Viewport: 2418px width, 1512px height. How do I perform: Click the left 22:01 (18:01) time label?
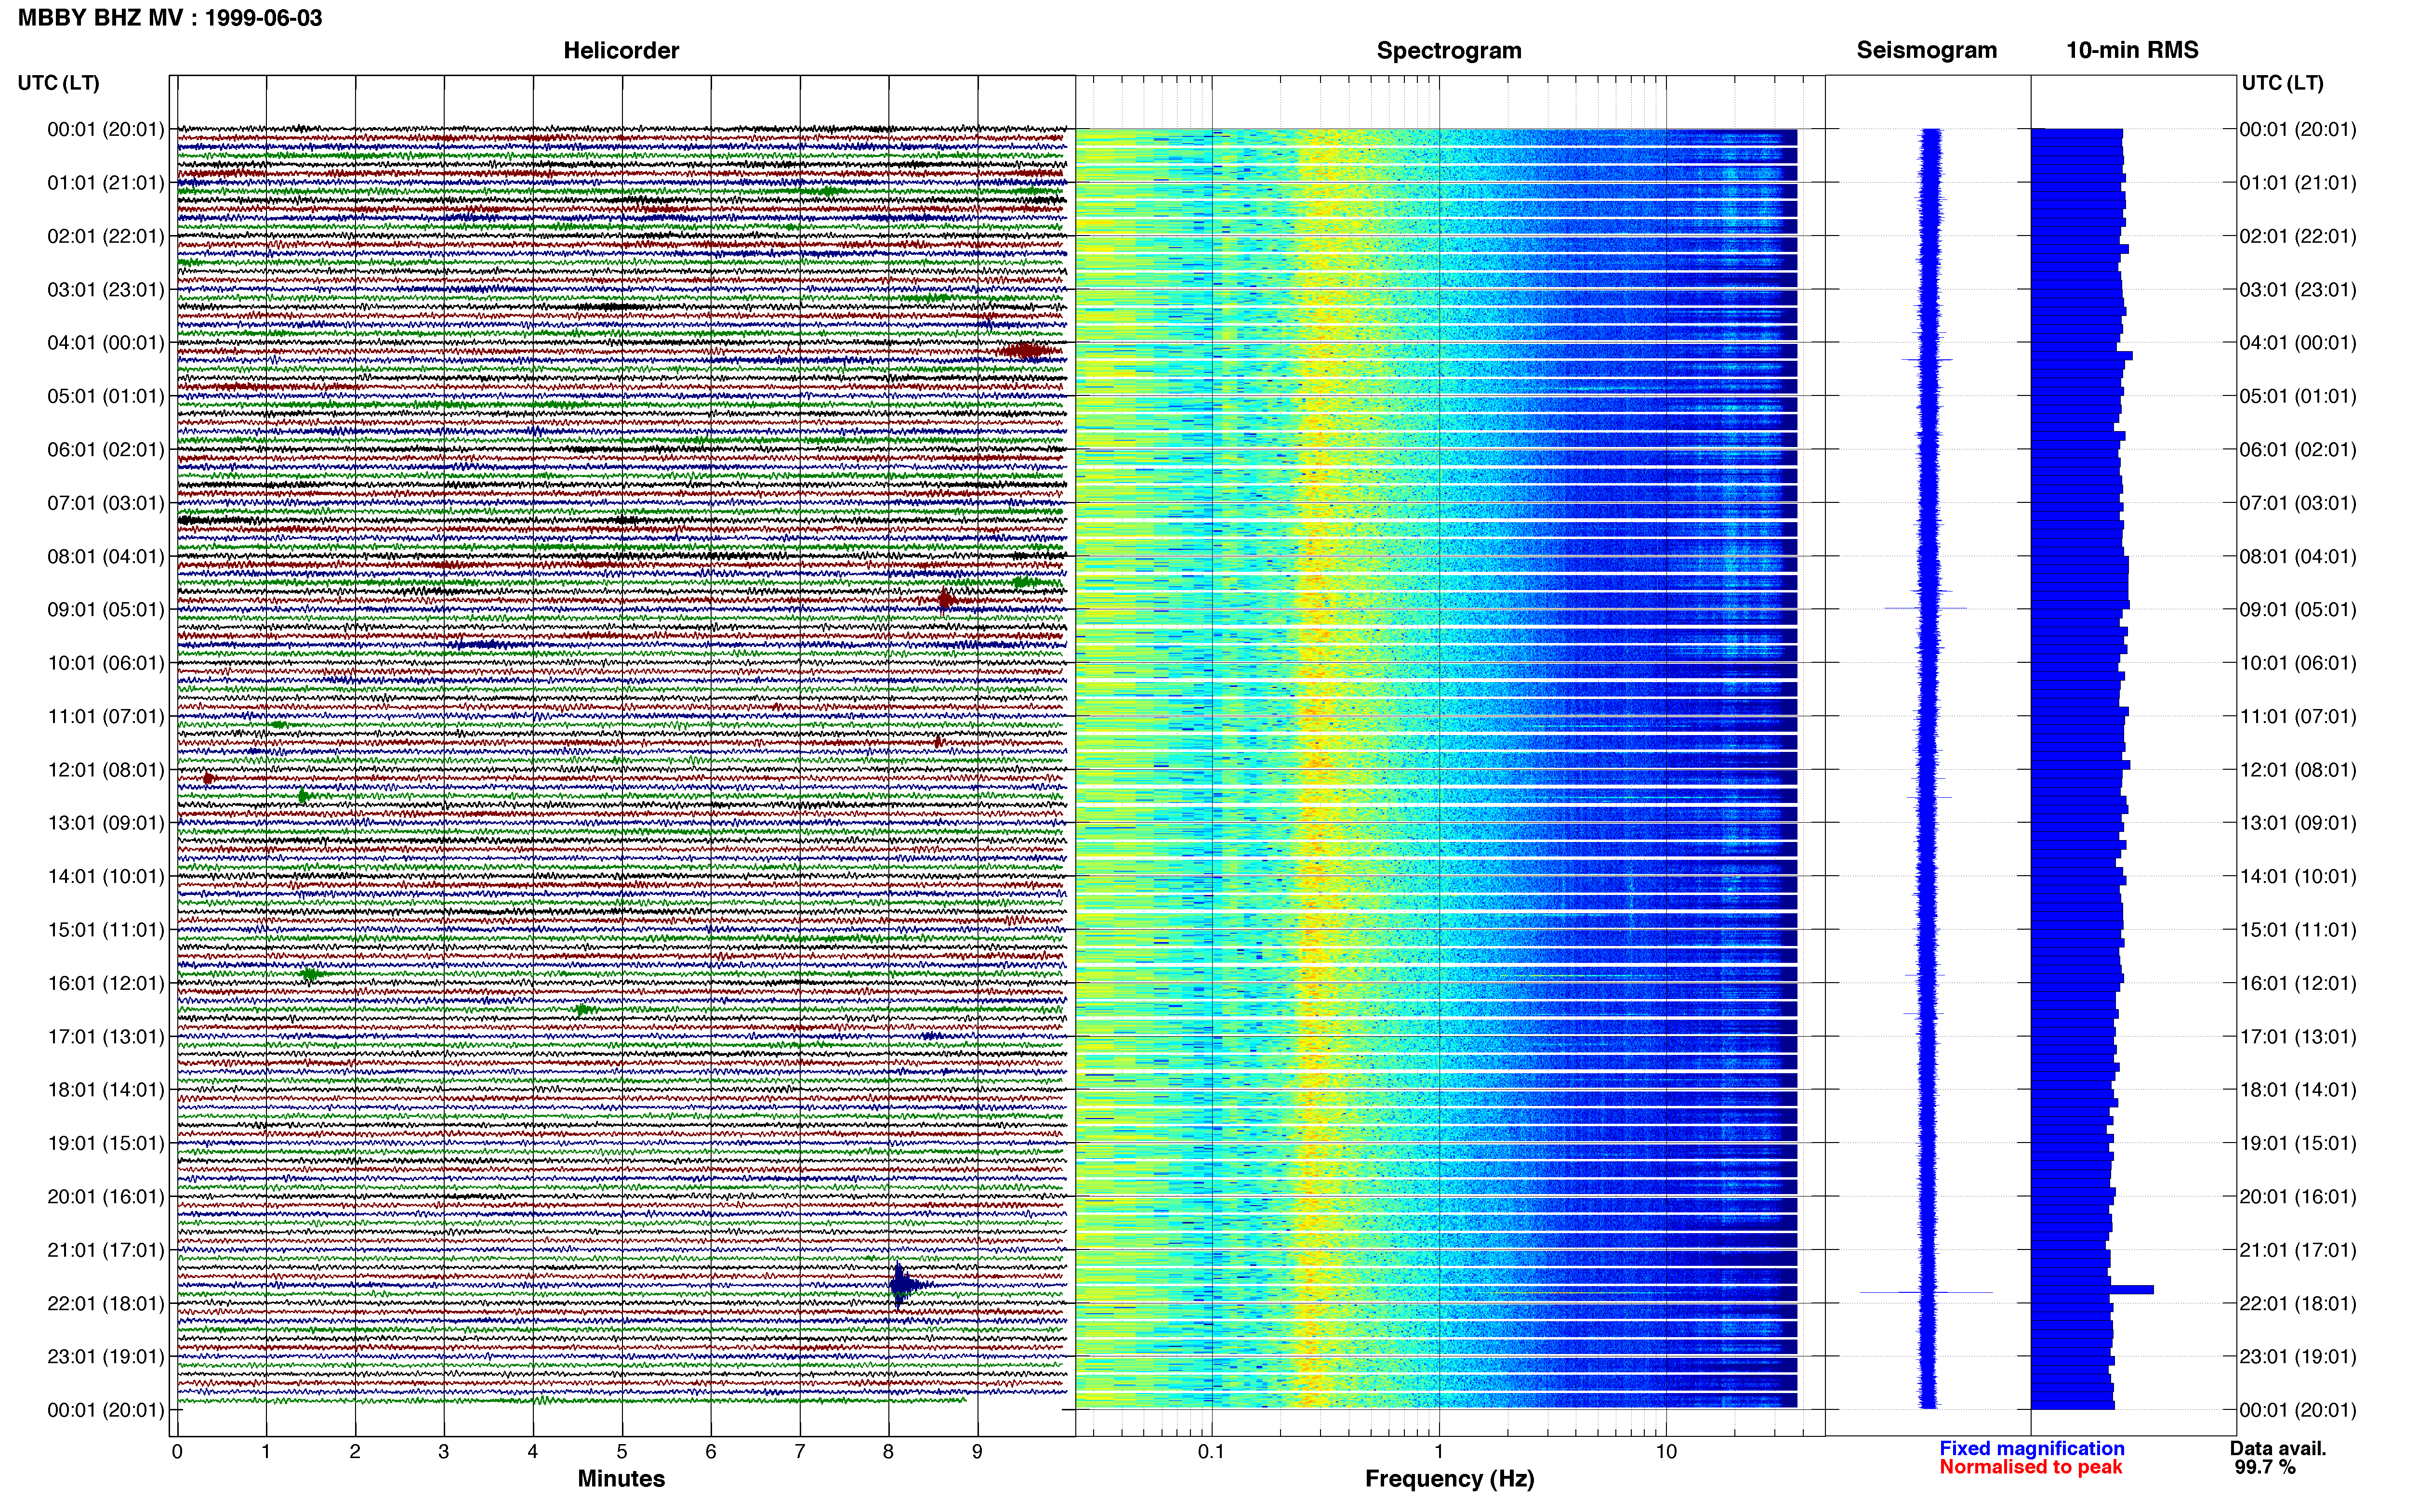[x=105, y=1303]
